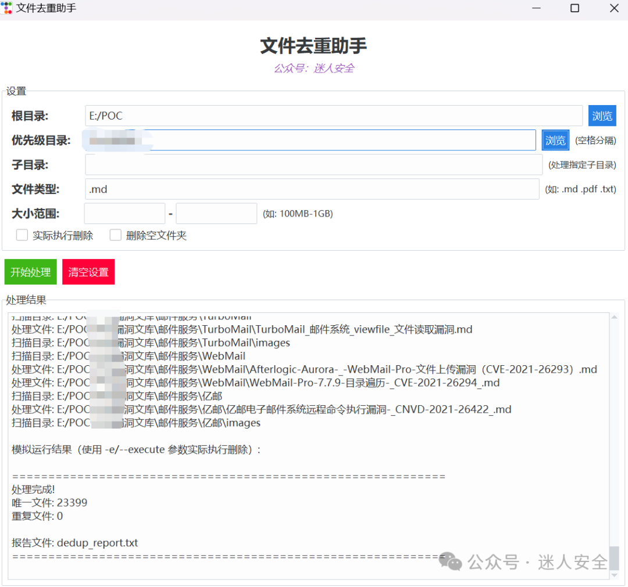Click the 文件类型 field showing .md
The image size is (628, 587).
[312, 189]
